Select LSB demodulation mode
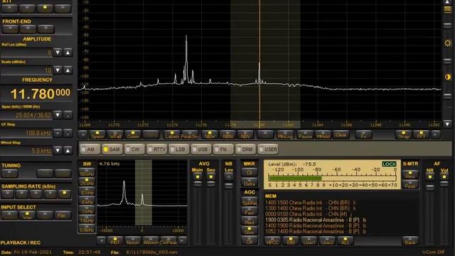This screenshot has height=256, width=455. click(178, 149)
